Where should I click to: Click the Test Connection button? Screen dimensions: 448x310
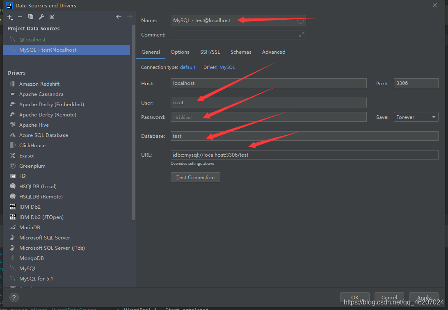tap(195, 177)
